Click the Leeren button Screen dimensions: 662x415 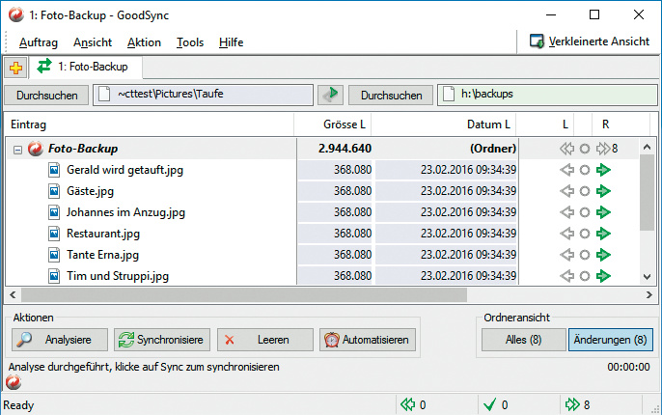(265, 340)
